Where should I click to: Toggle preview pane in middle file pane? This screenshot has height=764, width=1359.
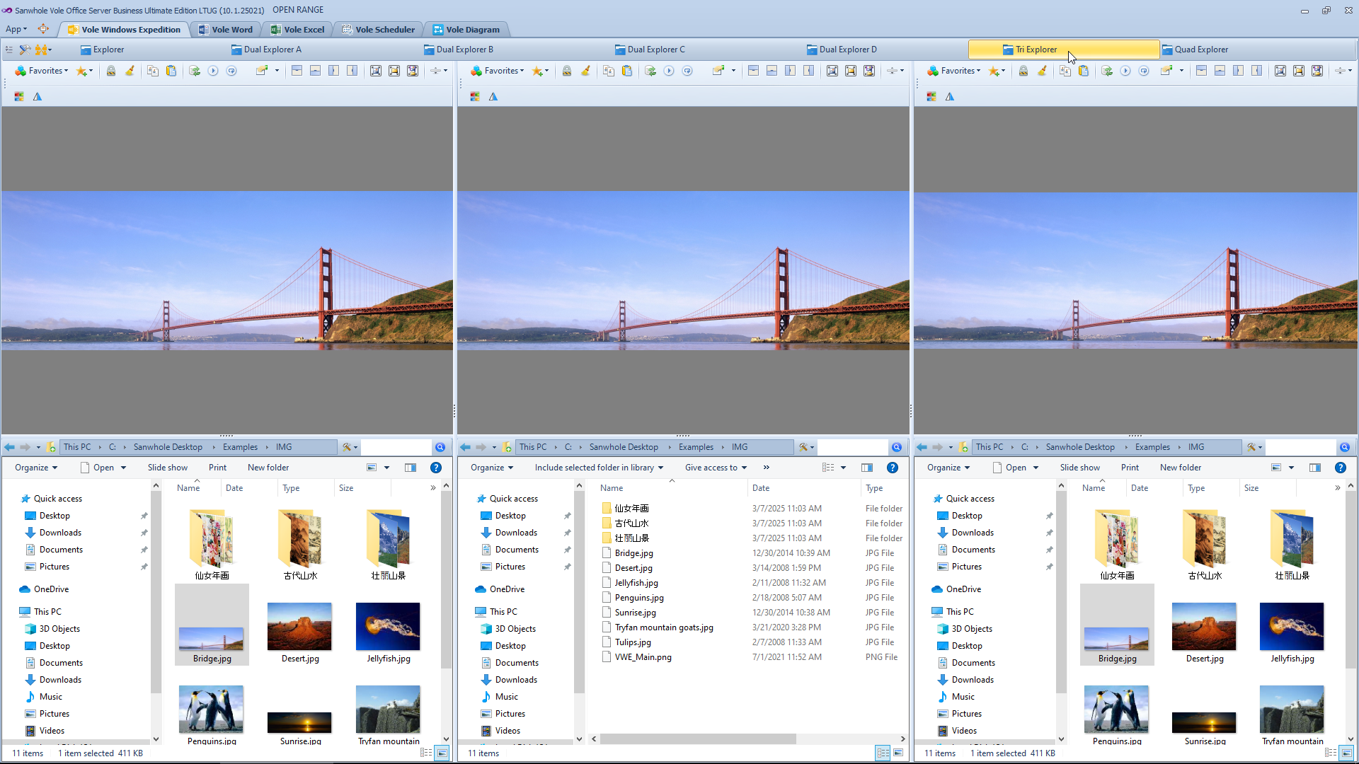click(x=867, y=468)
